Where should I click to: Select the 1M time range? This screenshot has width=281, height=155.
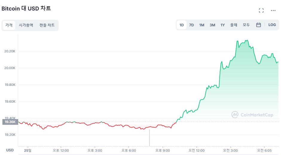pos(202,25)
